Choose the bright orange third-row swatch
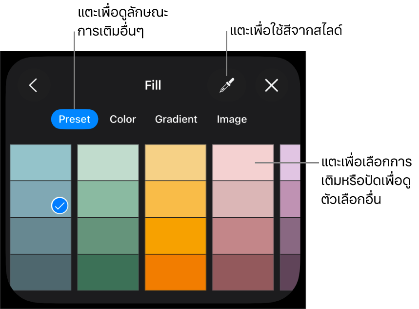 coord(175,236)
